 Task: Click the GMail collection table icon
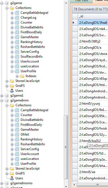[x=17, y=134]
